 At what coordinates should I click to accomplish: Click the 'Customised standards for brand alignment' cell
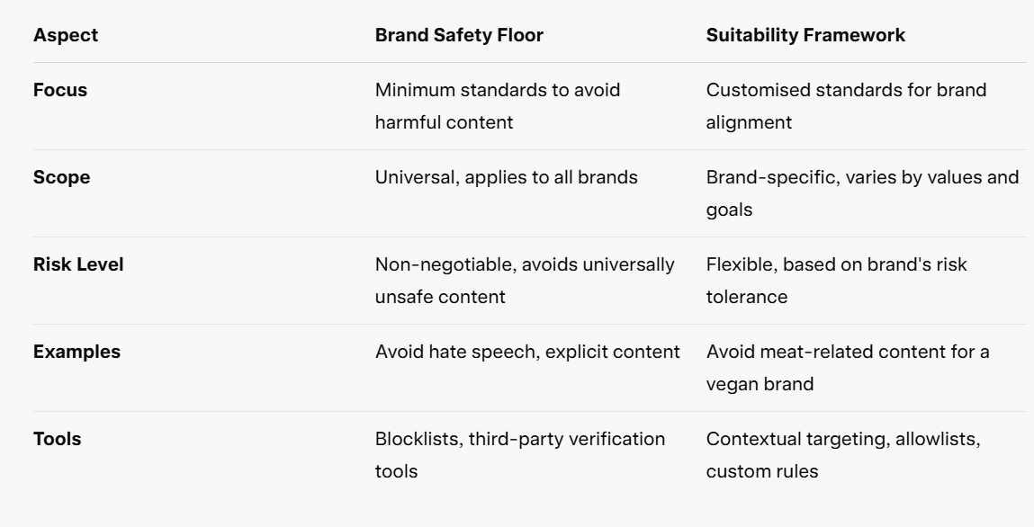pyautogui.click(x=846, y=106)
